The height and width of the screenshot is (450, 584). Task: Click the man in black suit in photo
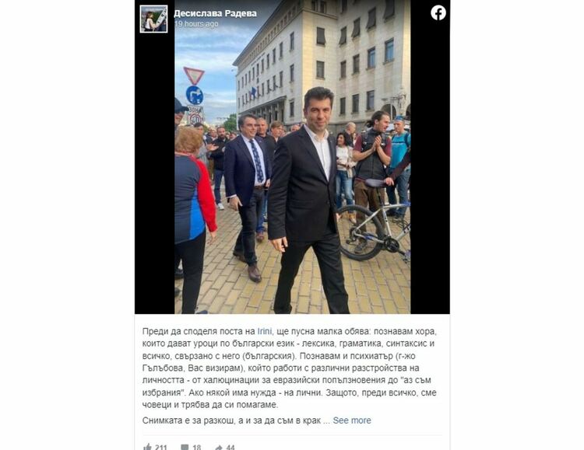click(x=308, y=201)
